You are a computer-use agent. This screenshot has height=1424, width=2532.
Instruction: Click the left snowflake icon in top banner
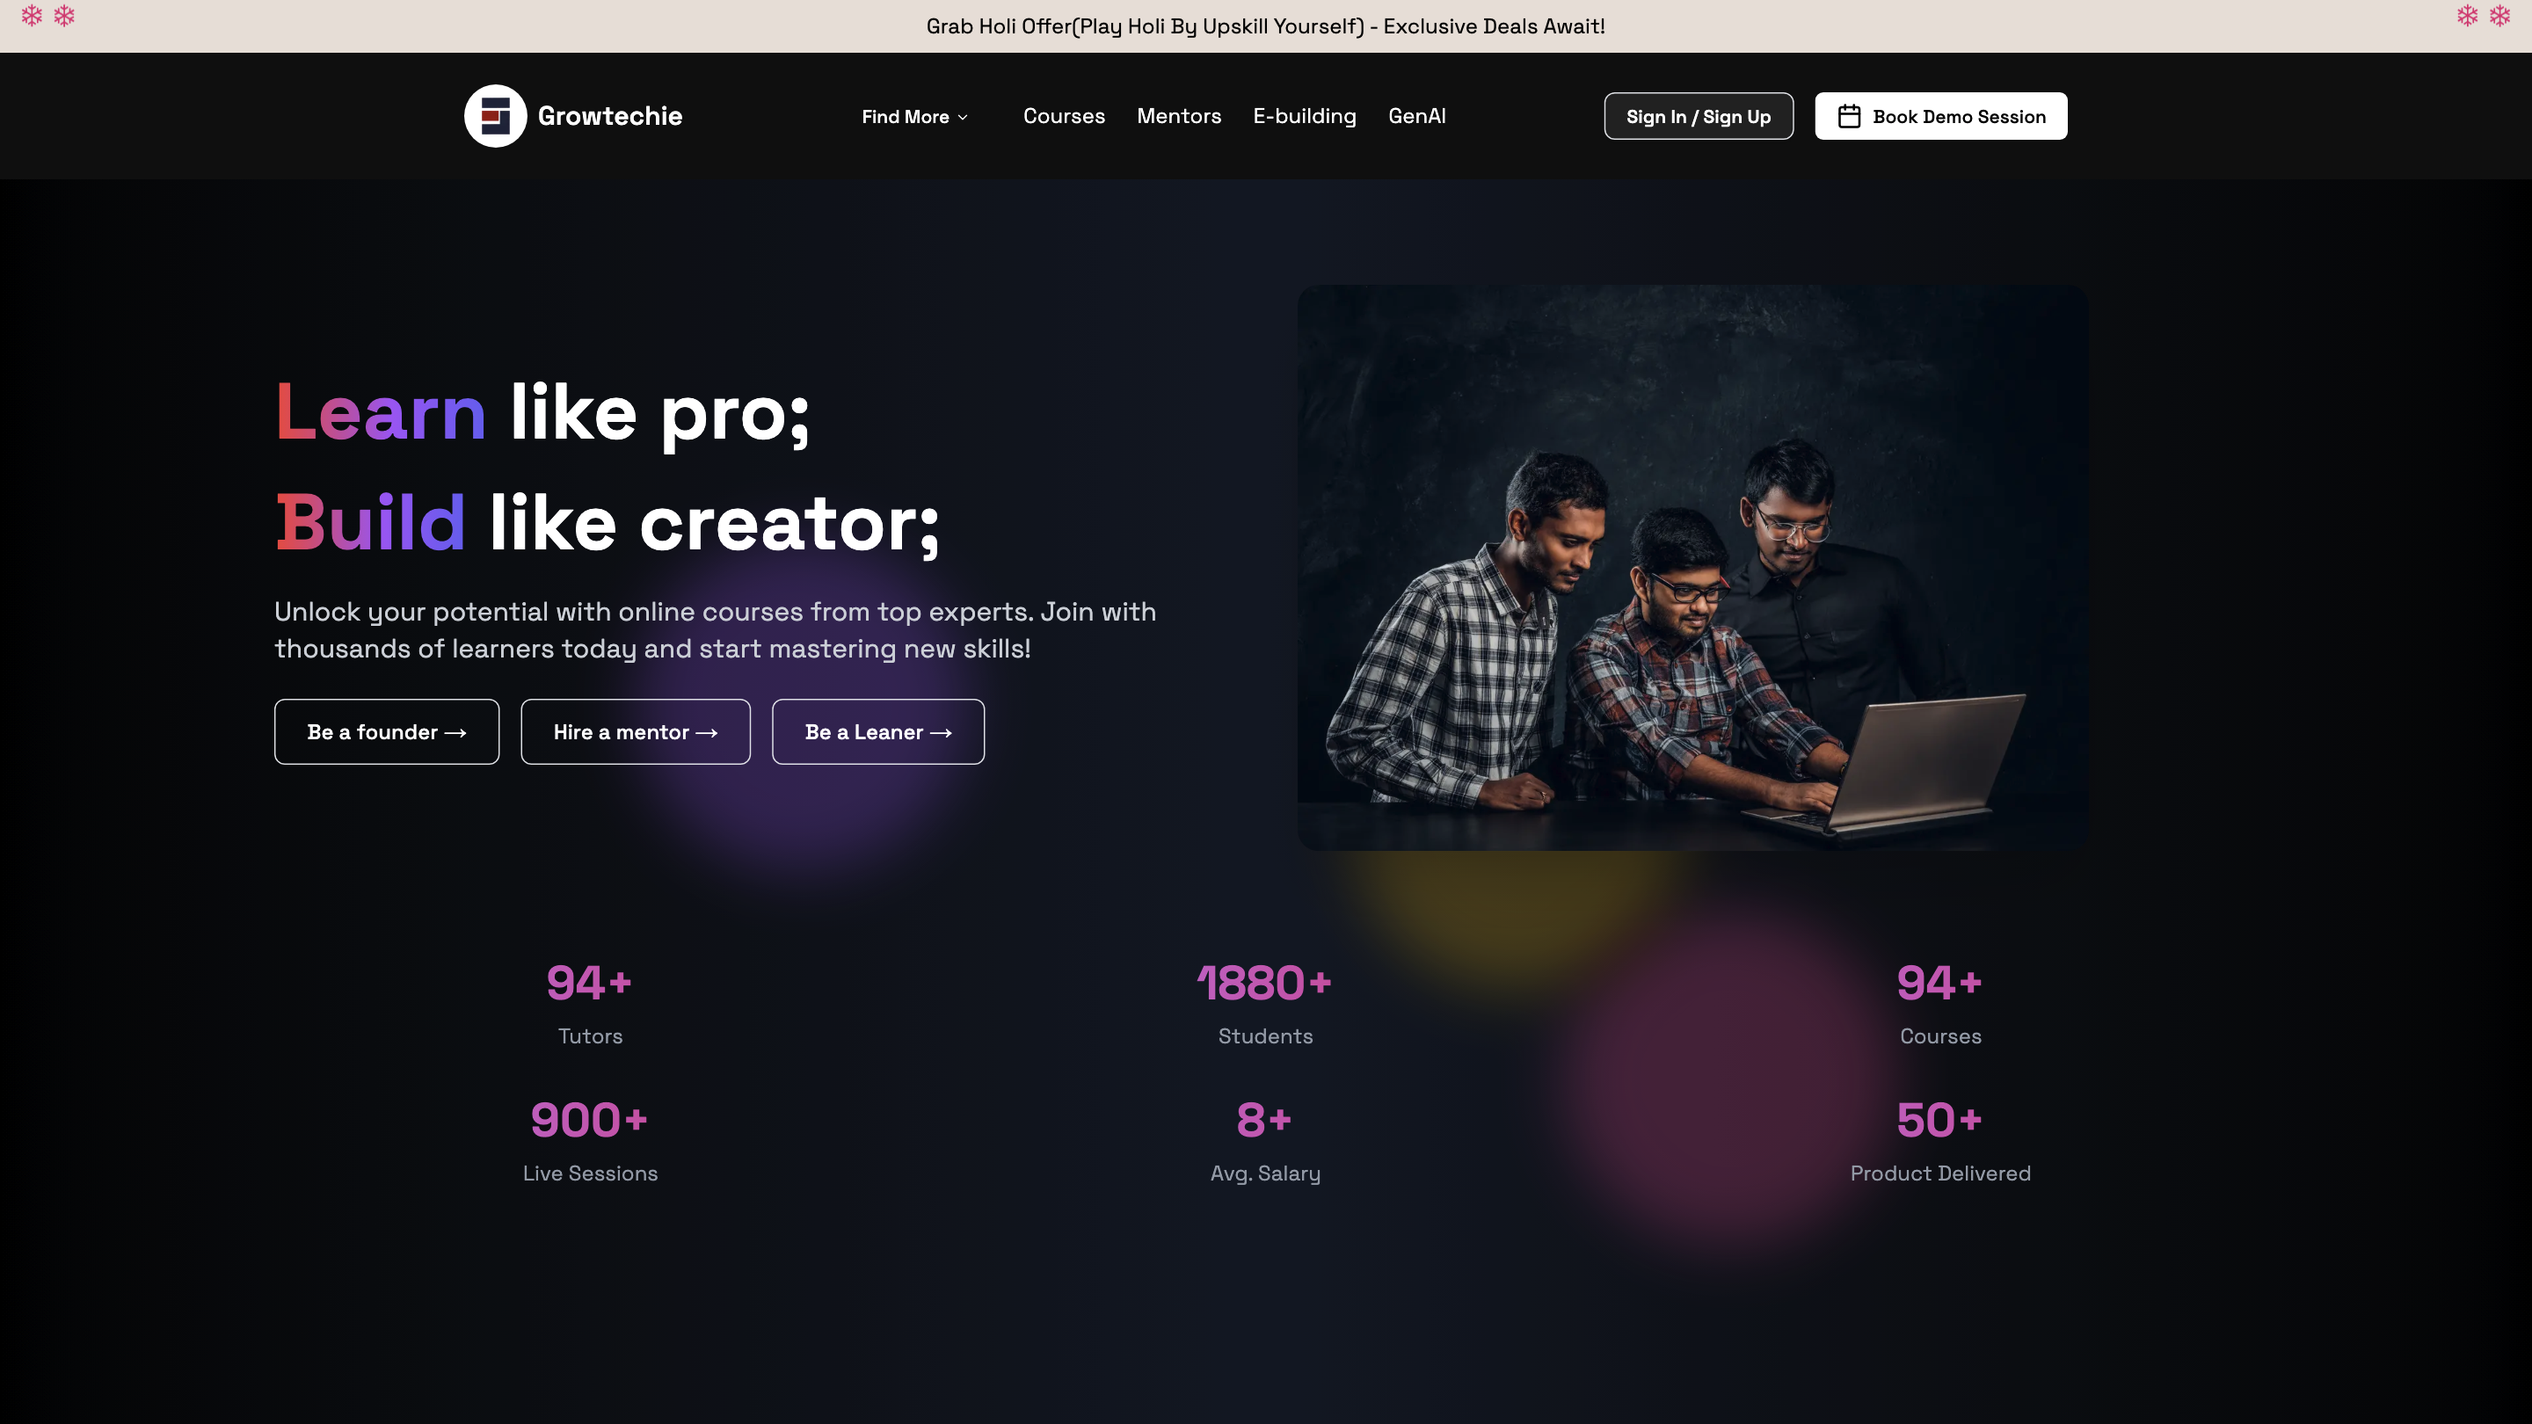32,16
